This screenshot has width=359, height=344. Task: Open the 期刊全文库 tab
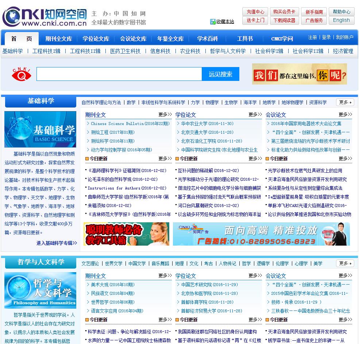[59, 39]
